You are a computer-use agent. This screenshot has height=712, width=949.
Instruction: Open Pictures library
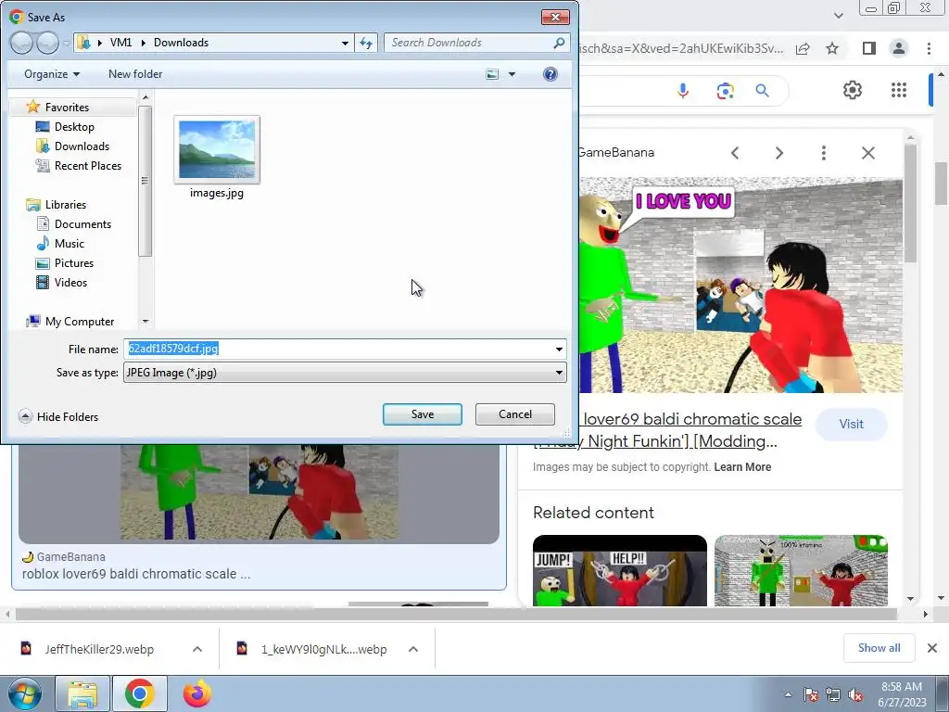(74, 262)
